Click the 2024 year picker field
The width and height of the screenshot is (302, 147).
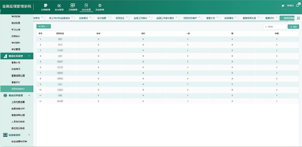pos(275,27)
